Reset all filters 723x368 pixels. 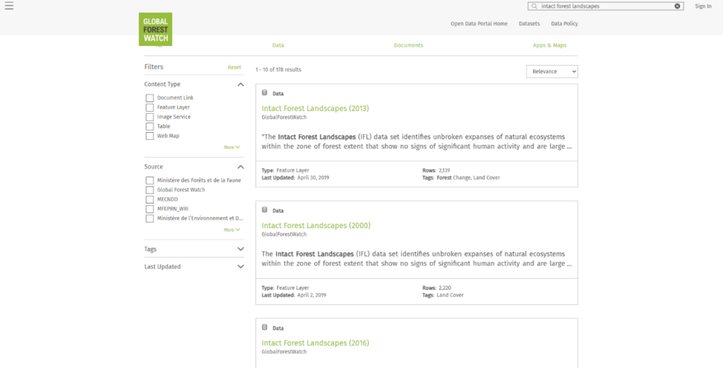point(234,67)
